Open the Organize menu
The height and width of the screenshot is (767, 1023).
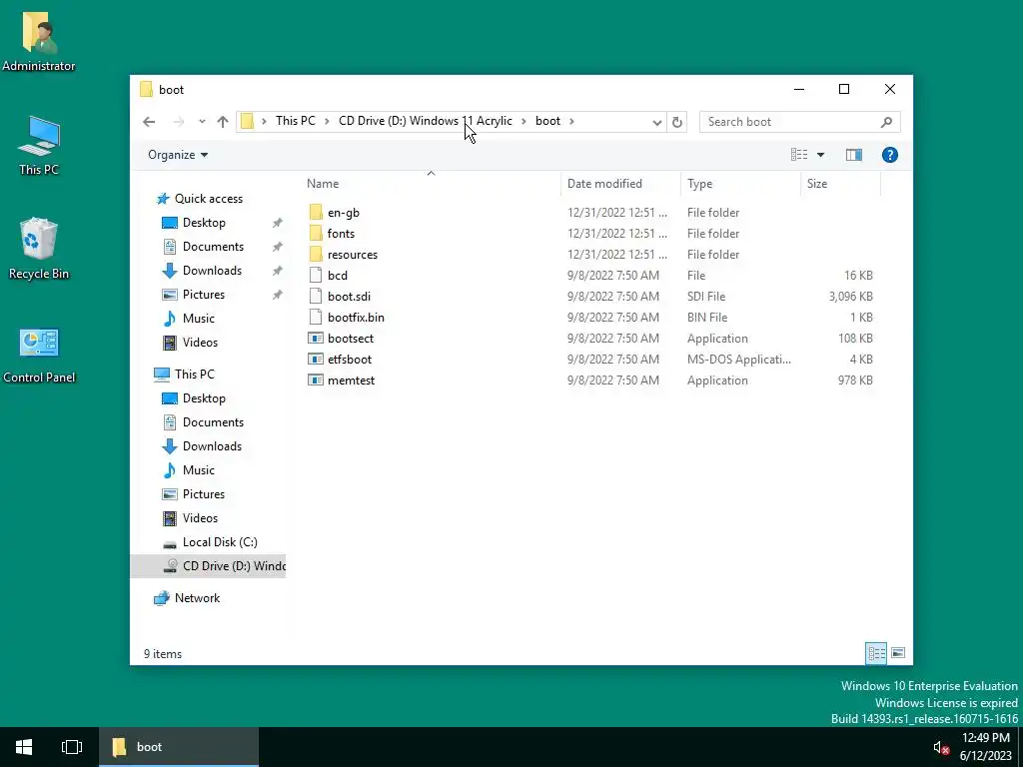pos(178,155)
